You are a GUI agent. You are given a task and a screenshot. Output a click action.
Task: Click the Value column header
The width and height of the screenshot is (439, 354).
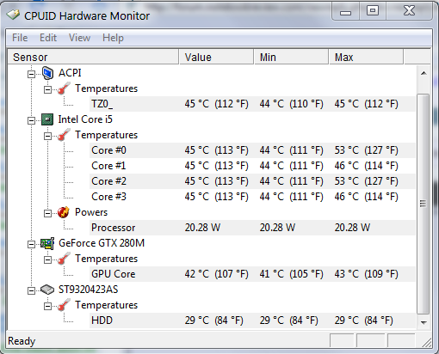point(216,57)
